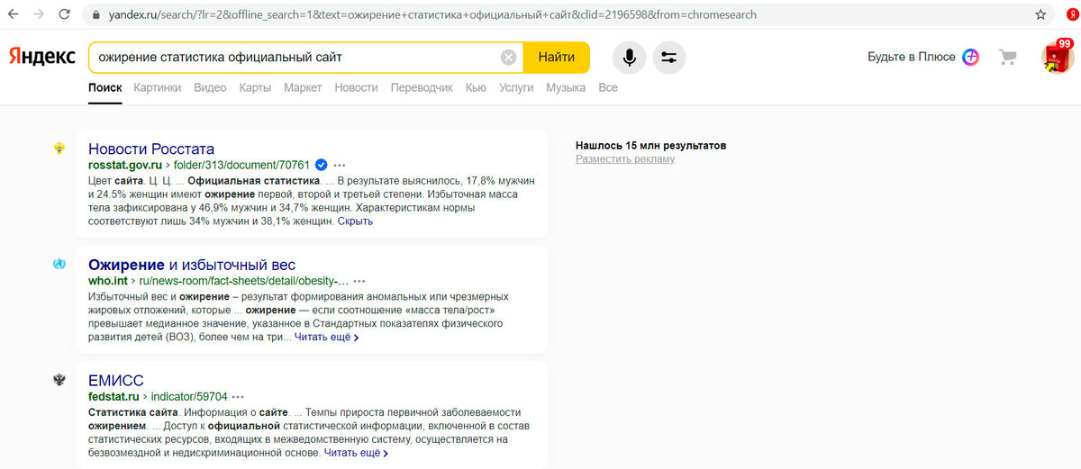
Task: Click the Яндекс logo
Action: [x=42, y=57]
